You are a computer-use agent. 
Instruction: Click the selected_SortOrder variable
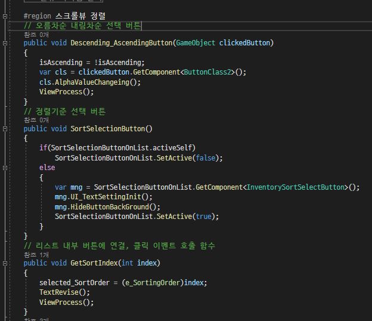point(75,283)
